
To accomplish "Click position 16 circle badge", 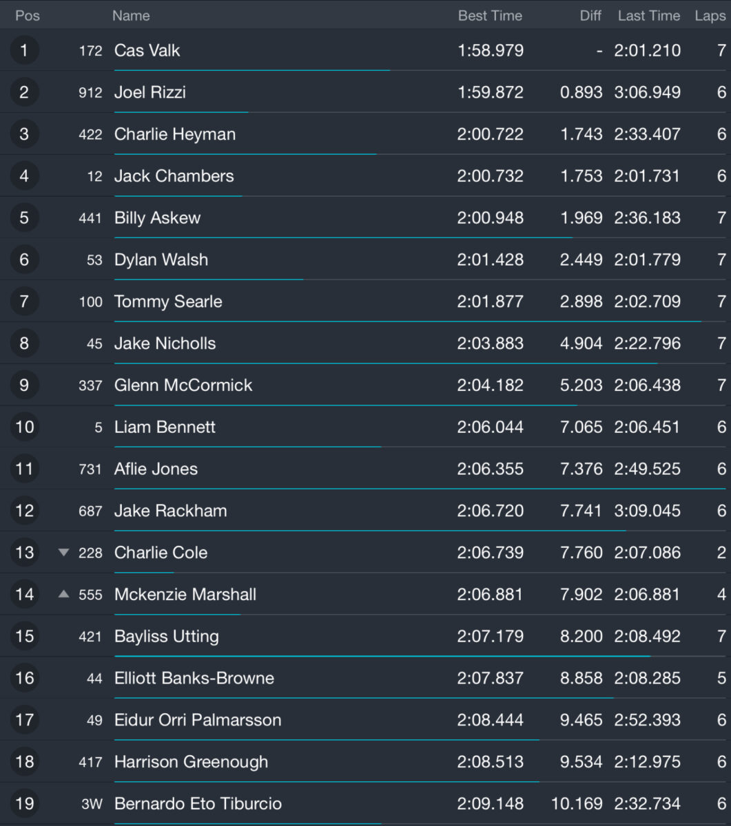I will pos(24,678).
